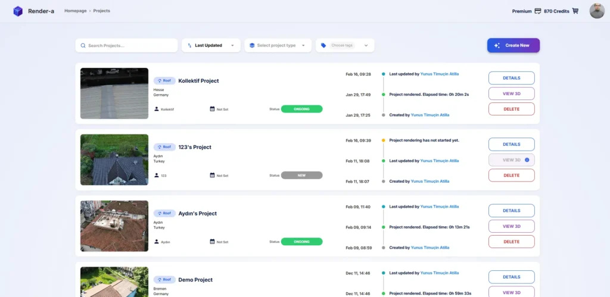610x297 pixels.
Task: Click the Render-a cube logo icon
Action: [x=18, y=11]
